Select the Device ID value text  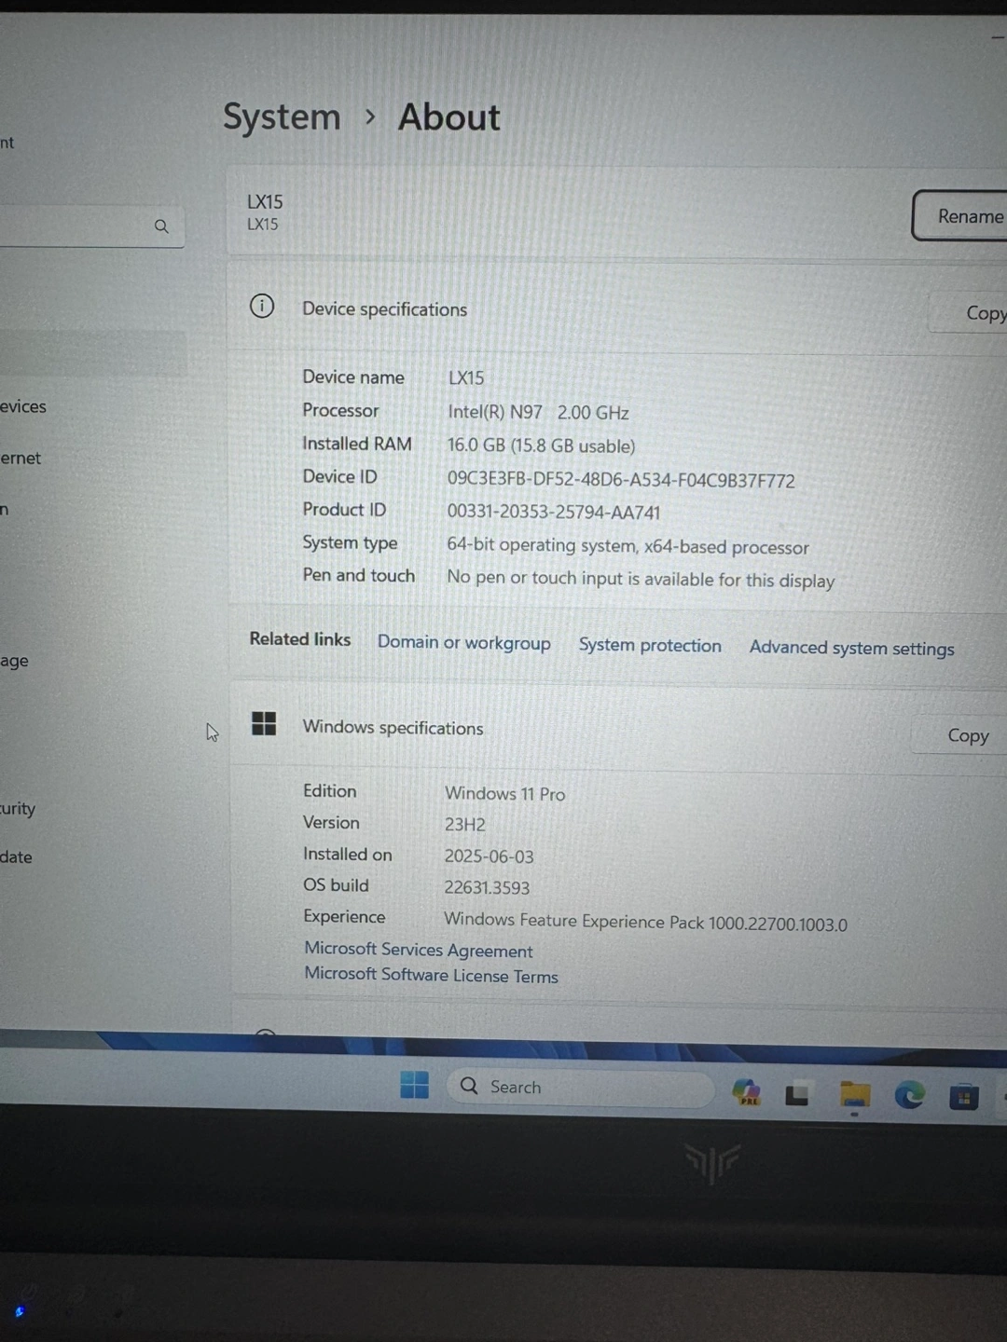coord(621,480)
